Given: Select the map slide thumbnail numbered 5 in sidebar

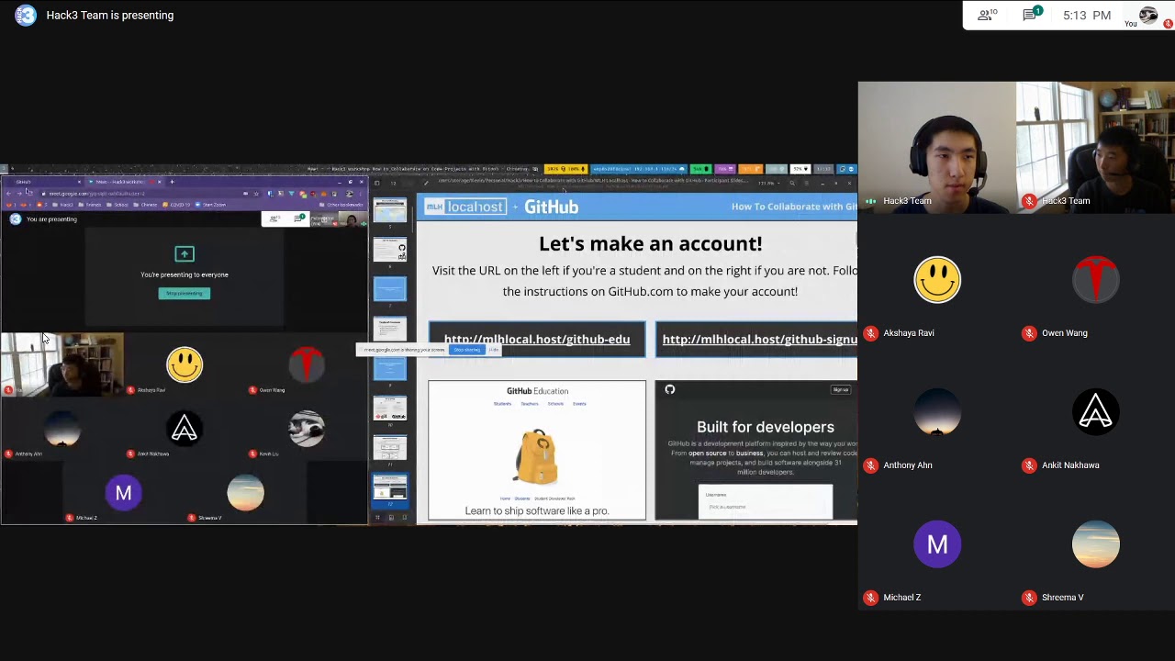Looking at the screenshot, I should tap(389, 208).
